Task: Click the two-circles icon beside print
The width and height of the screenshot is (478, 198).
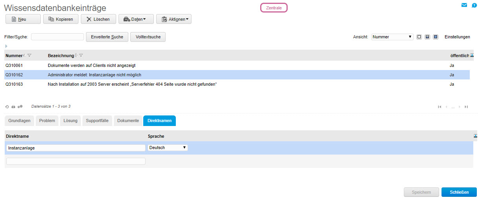Action: 20,106
